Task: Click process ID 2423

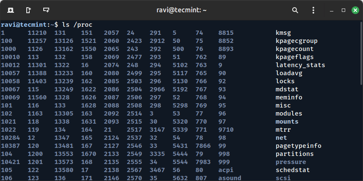Action: (x=134, y=41)
